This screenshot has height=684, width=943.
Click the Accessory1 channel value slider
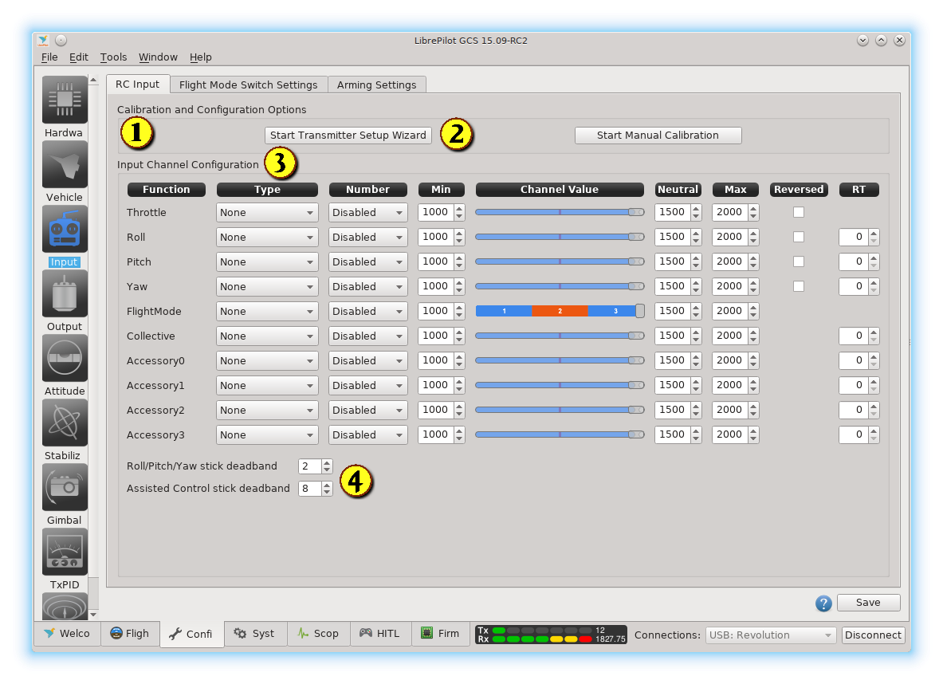[560, 385]
